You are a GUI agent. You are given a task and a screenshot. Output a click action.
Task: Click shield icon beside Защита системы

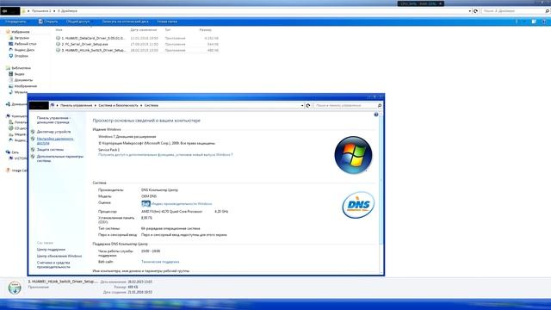(x=33, y=149)
